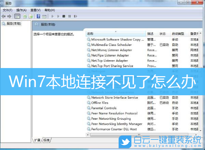Click the Forward arrow toolbar icon
The width and height of the screenshot is (205, 150).
[x=9, y=16]
